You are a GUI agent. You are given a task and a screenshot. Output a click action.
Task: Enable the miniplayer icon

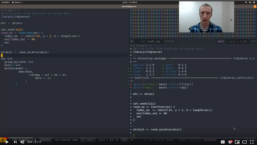(237, 142)
